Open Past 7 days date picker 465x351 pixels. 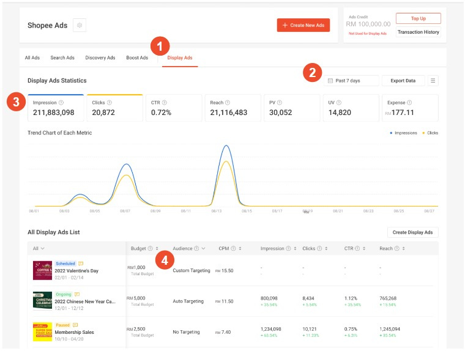point(351,81)
